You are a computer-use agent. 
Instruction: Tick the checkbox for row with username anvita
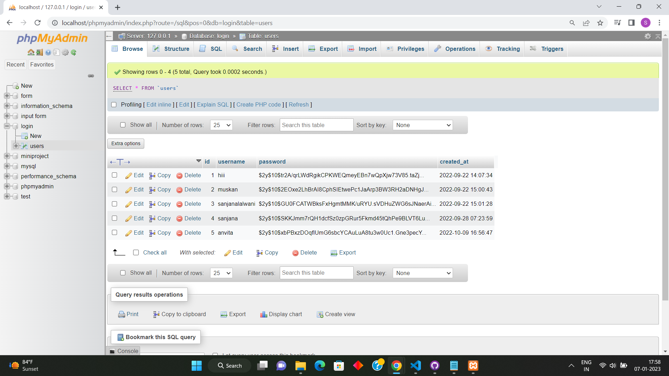pos(114,233)
